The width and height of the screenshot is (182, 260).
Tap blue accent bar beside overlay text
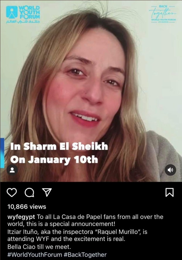point(2,153)
